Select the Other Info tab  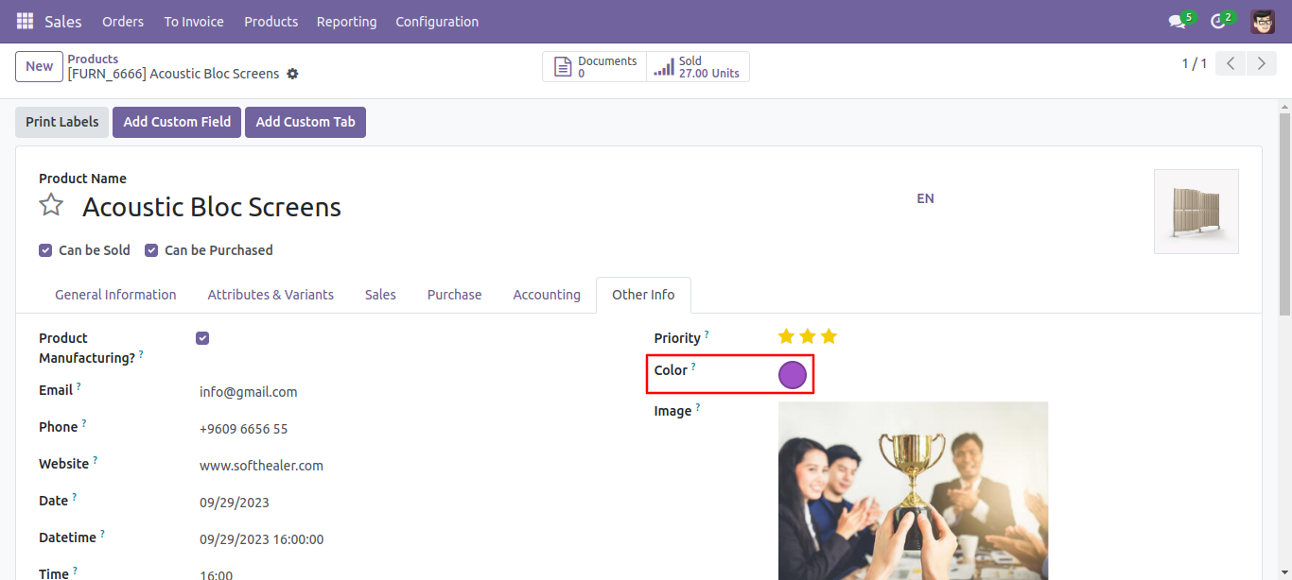[643, 295]
